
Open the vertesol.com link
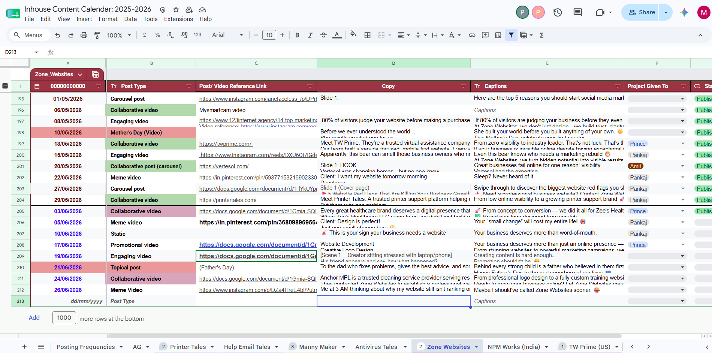(x=224, y=166)
